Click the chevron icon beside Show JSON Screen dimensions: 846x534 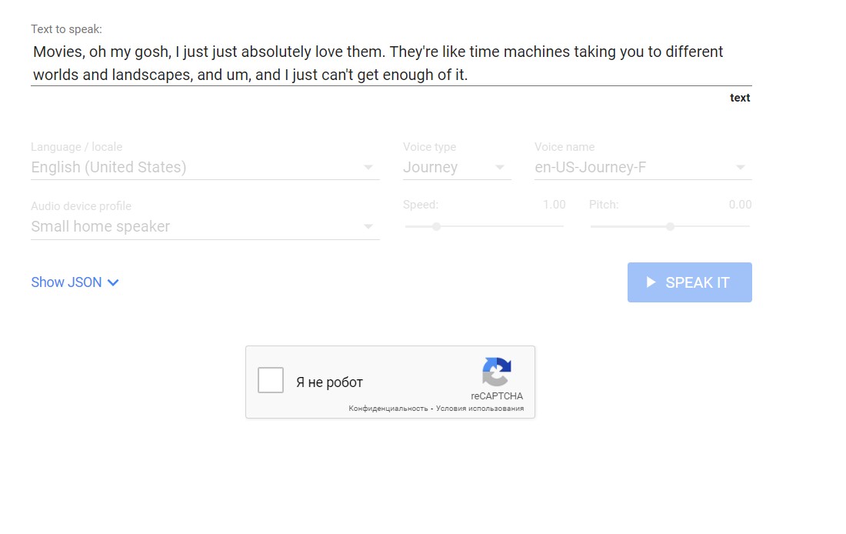pyautogui.click(x=113, y=282)
